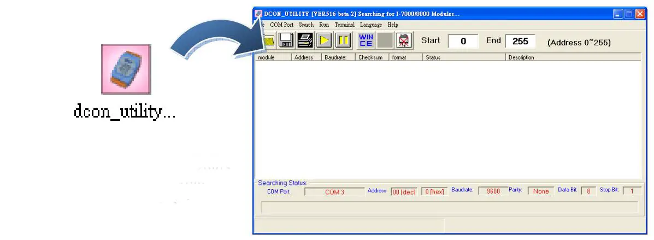Minimize the DCON_UTILITY window
Image resolution: width=654 pixels, height=240 pixels.
[x=618, y=14]
